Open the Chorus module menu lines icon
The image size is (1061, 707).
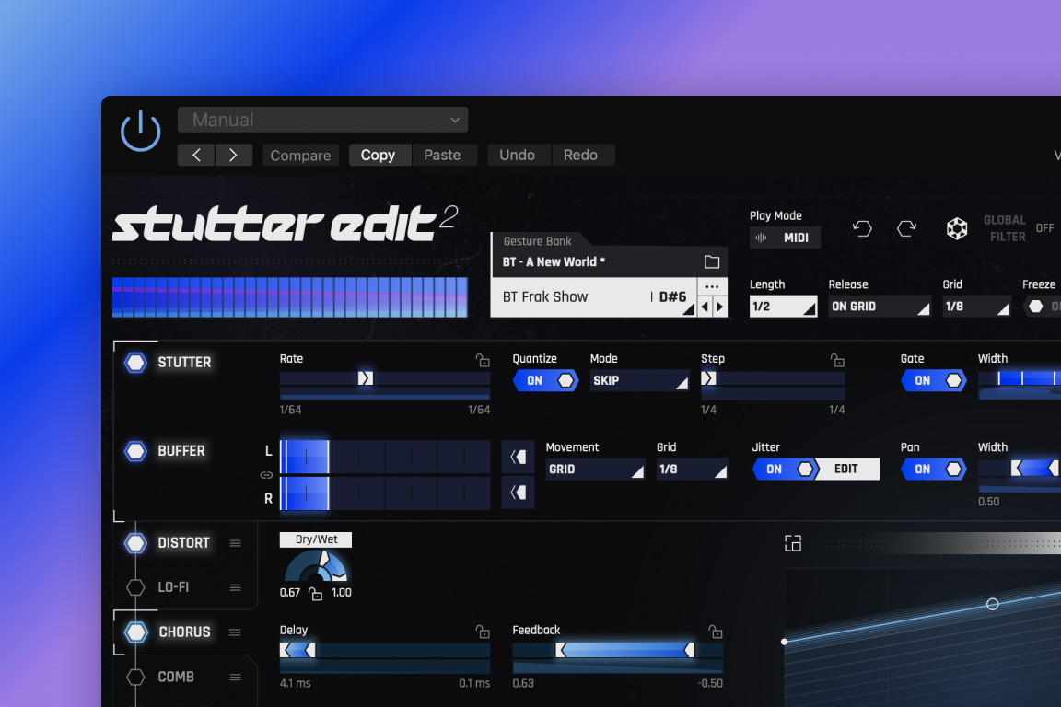point(236,632)
